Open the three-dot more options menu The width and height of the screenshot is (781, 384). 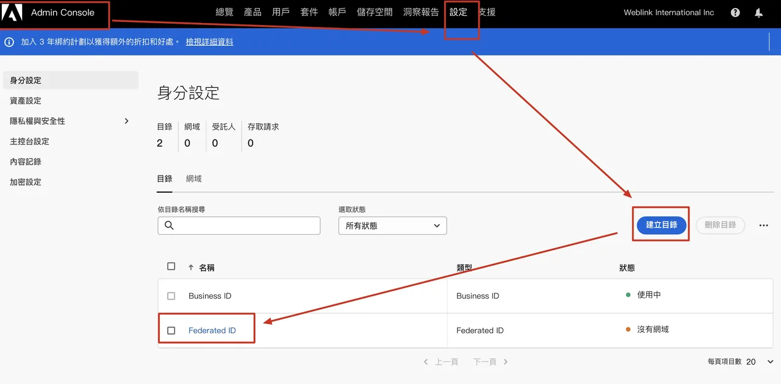point(764,226)
